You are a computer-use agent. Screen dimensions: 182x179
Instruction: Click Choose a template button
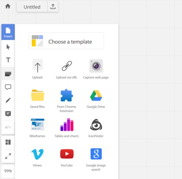pos(66,41)
